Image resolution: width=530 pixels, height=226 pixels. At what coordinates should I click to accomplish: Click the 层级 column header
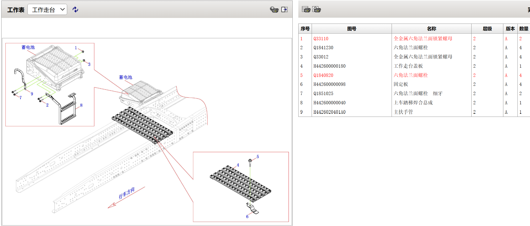[487, 29]
